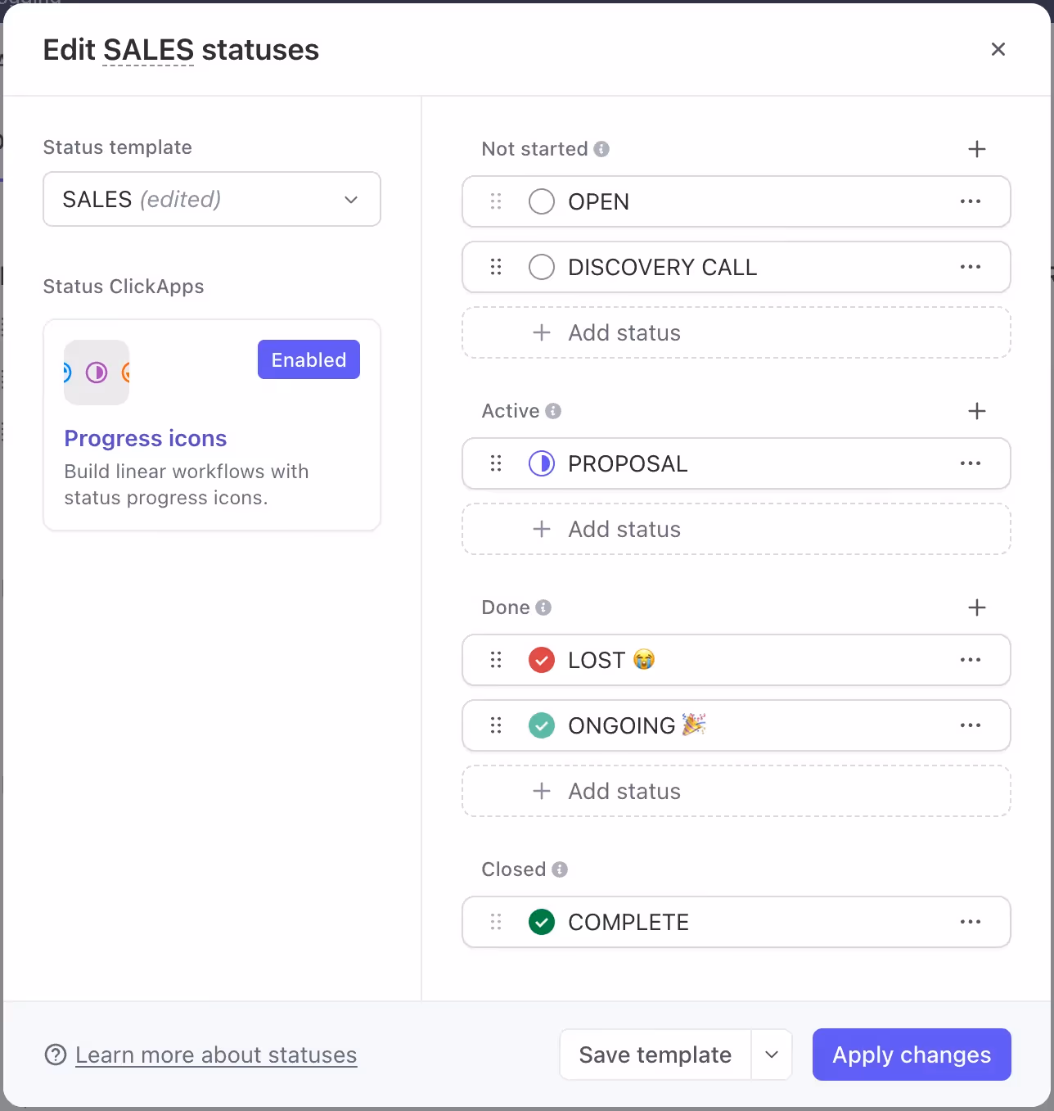
Task: Open the SALES status template dropdown
Action: (x=211, y=199)
